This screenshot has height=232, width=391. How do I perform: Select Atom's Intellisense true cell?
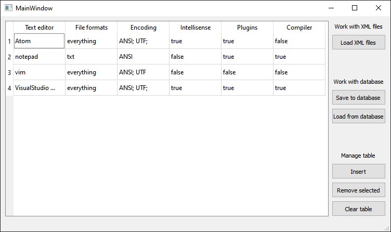[196, 41]
